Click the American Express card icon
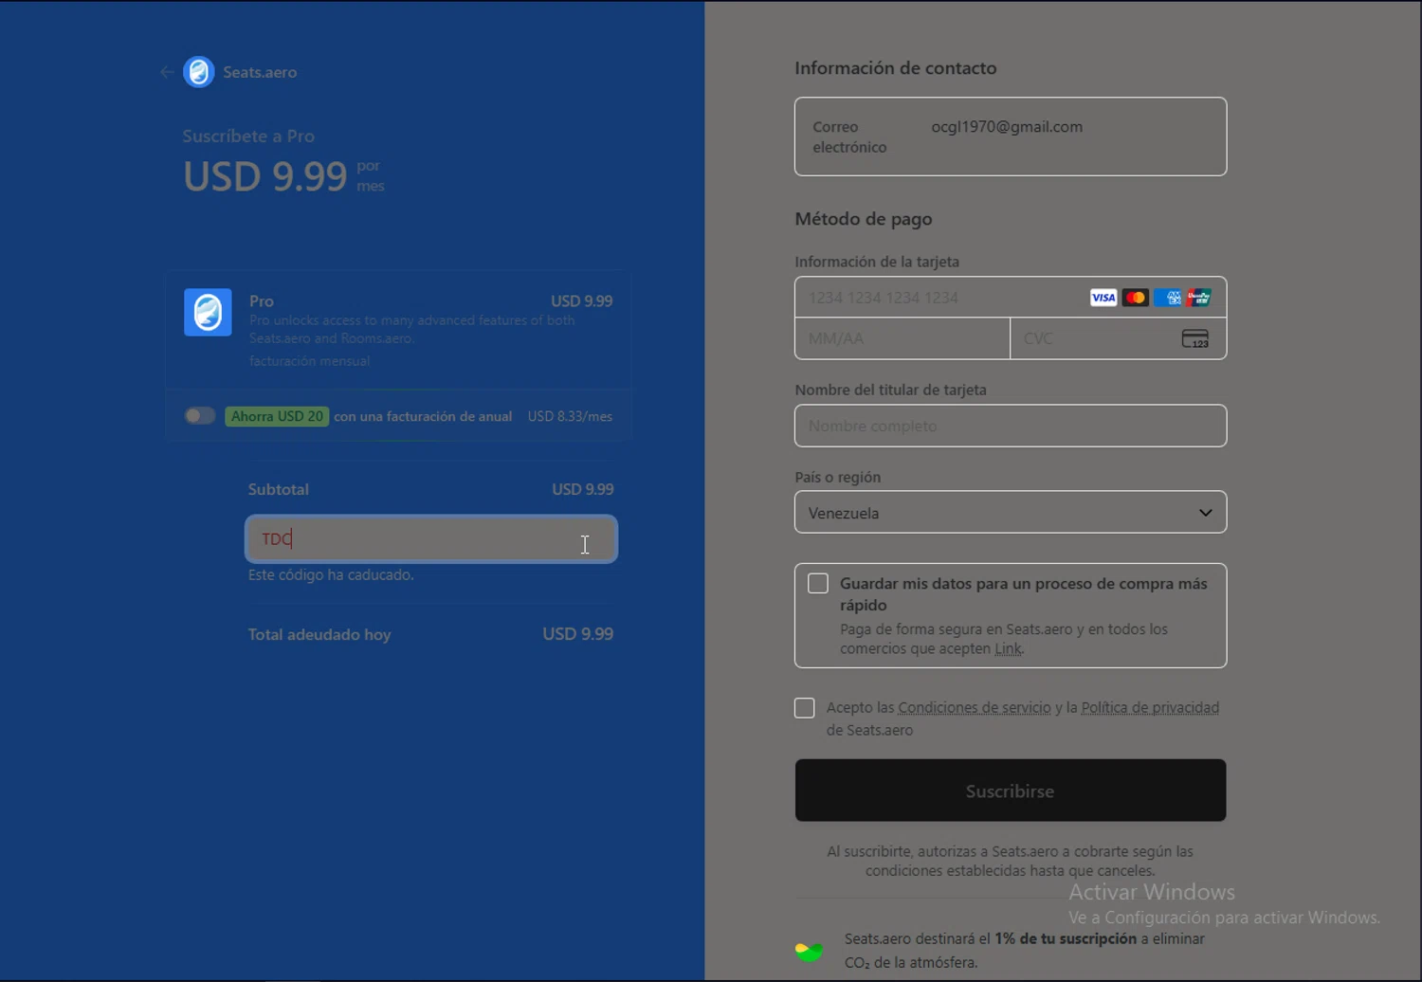1422x982 pixels. 1167,298
